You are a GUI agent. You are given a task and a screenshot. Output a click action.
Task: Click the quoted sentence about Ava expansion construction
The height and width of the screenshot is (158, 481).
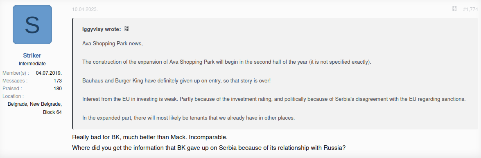click(x=227, y=62)
